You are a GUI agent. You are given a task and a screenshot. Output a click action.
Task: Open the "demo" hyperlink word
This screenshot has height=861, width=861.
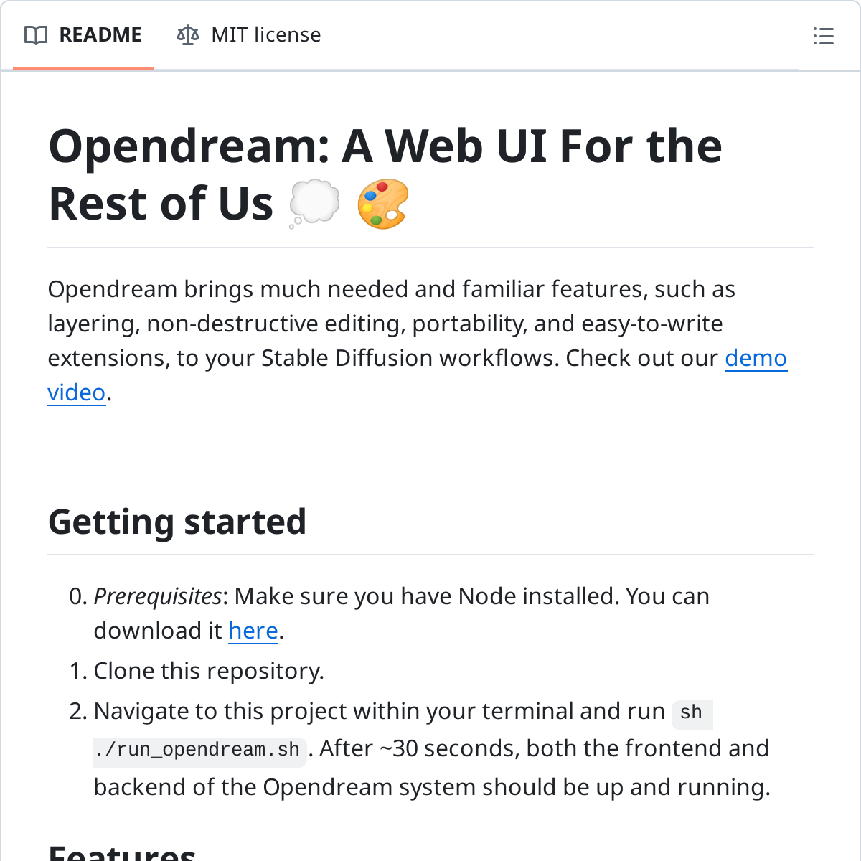point(756,358)
